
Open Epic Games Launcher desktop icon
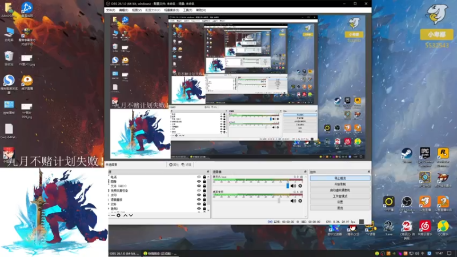pyautogui.click(x=425, y=157)
